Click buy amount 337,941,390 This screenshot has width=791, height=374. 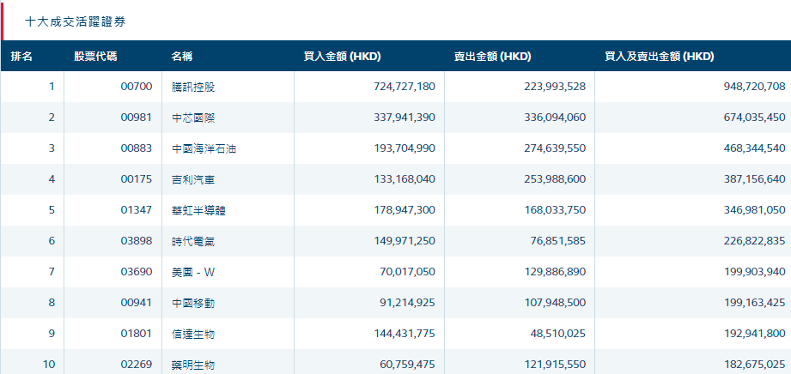(x=405, y=118)
